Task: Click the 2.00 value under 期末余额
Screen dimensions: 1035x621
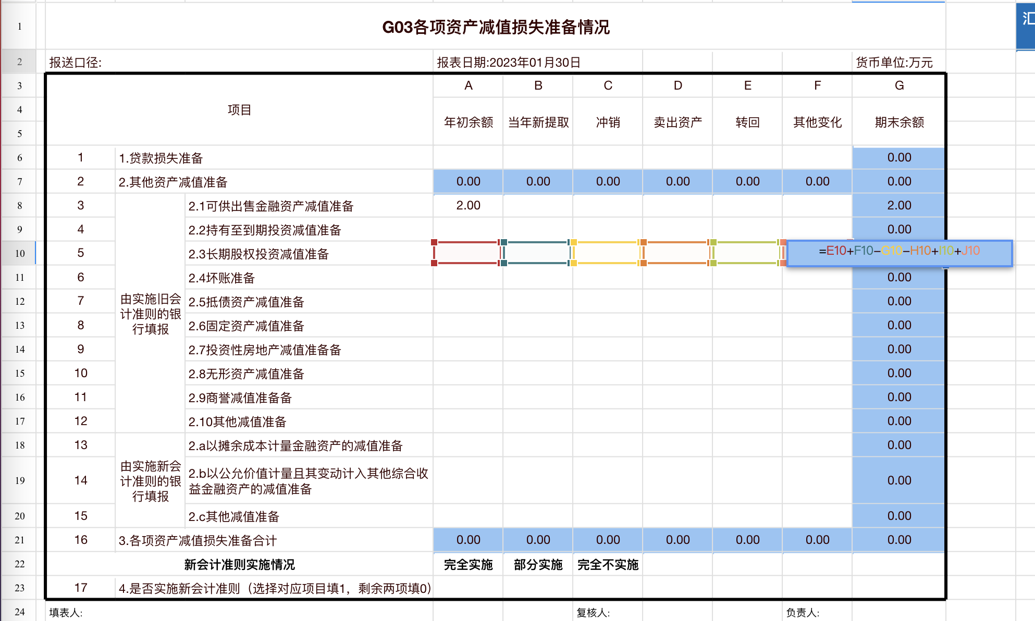Action: point(900,205)
